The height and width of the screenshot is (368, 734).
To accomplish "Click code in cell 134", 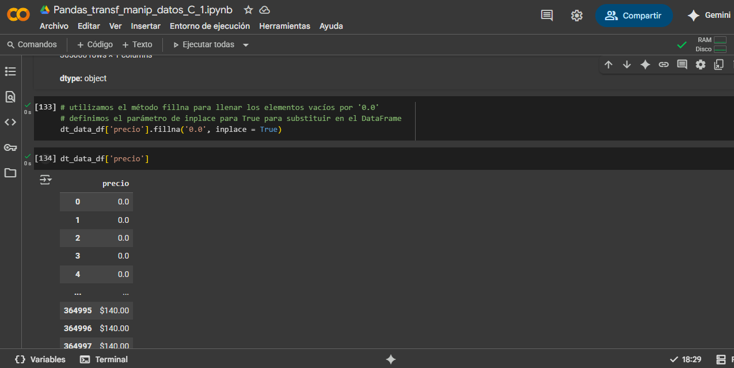I will click(104, 158).
